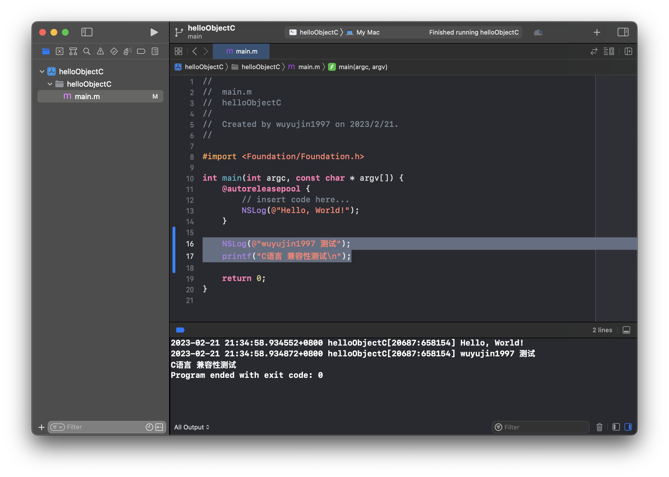Image resolution: width=669 pixels, height=477 pixels.
Task: Open the Library with plus button
Action: point(596,32)
